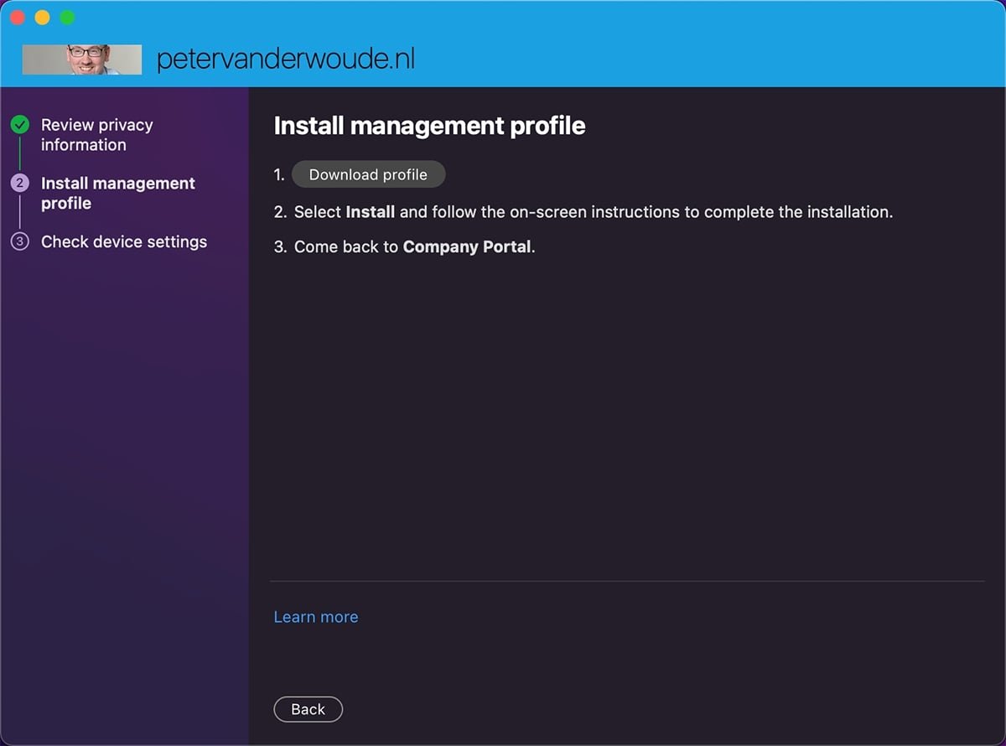Click the Install management profile page title
1006x746 pixels.
[429, 126]
